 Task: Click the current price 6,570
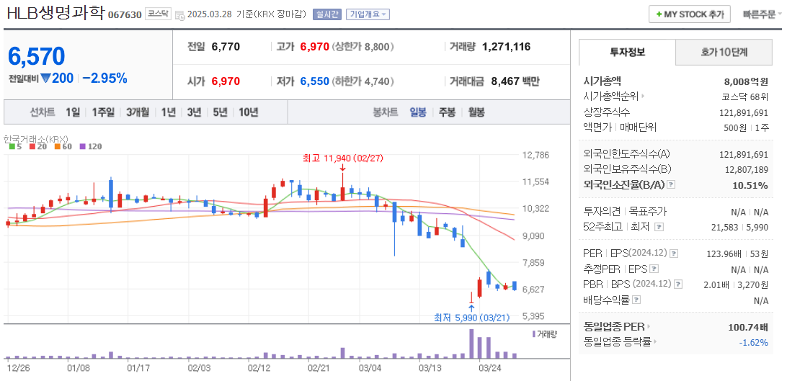click(x=36, y=56)
